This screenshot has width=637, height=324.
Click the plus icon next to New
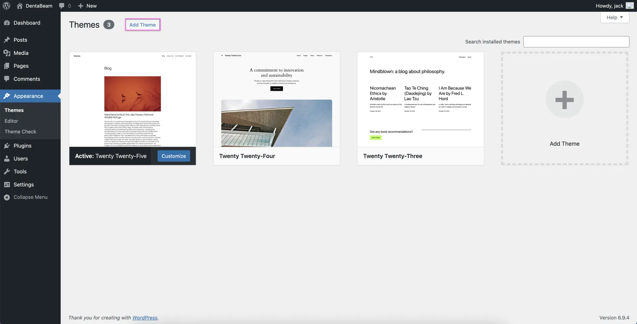81,6
